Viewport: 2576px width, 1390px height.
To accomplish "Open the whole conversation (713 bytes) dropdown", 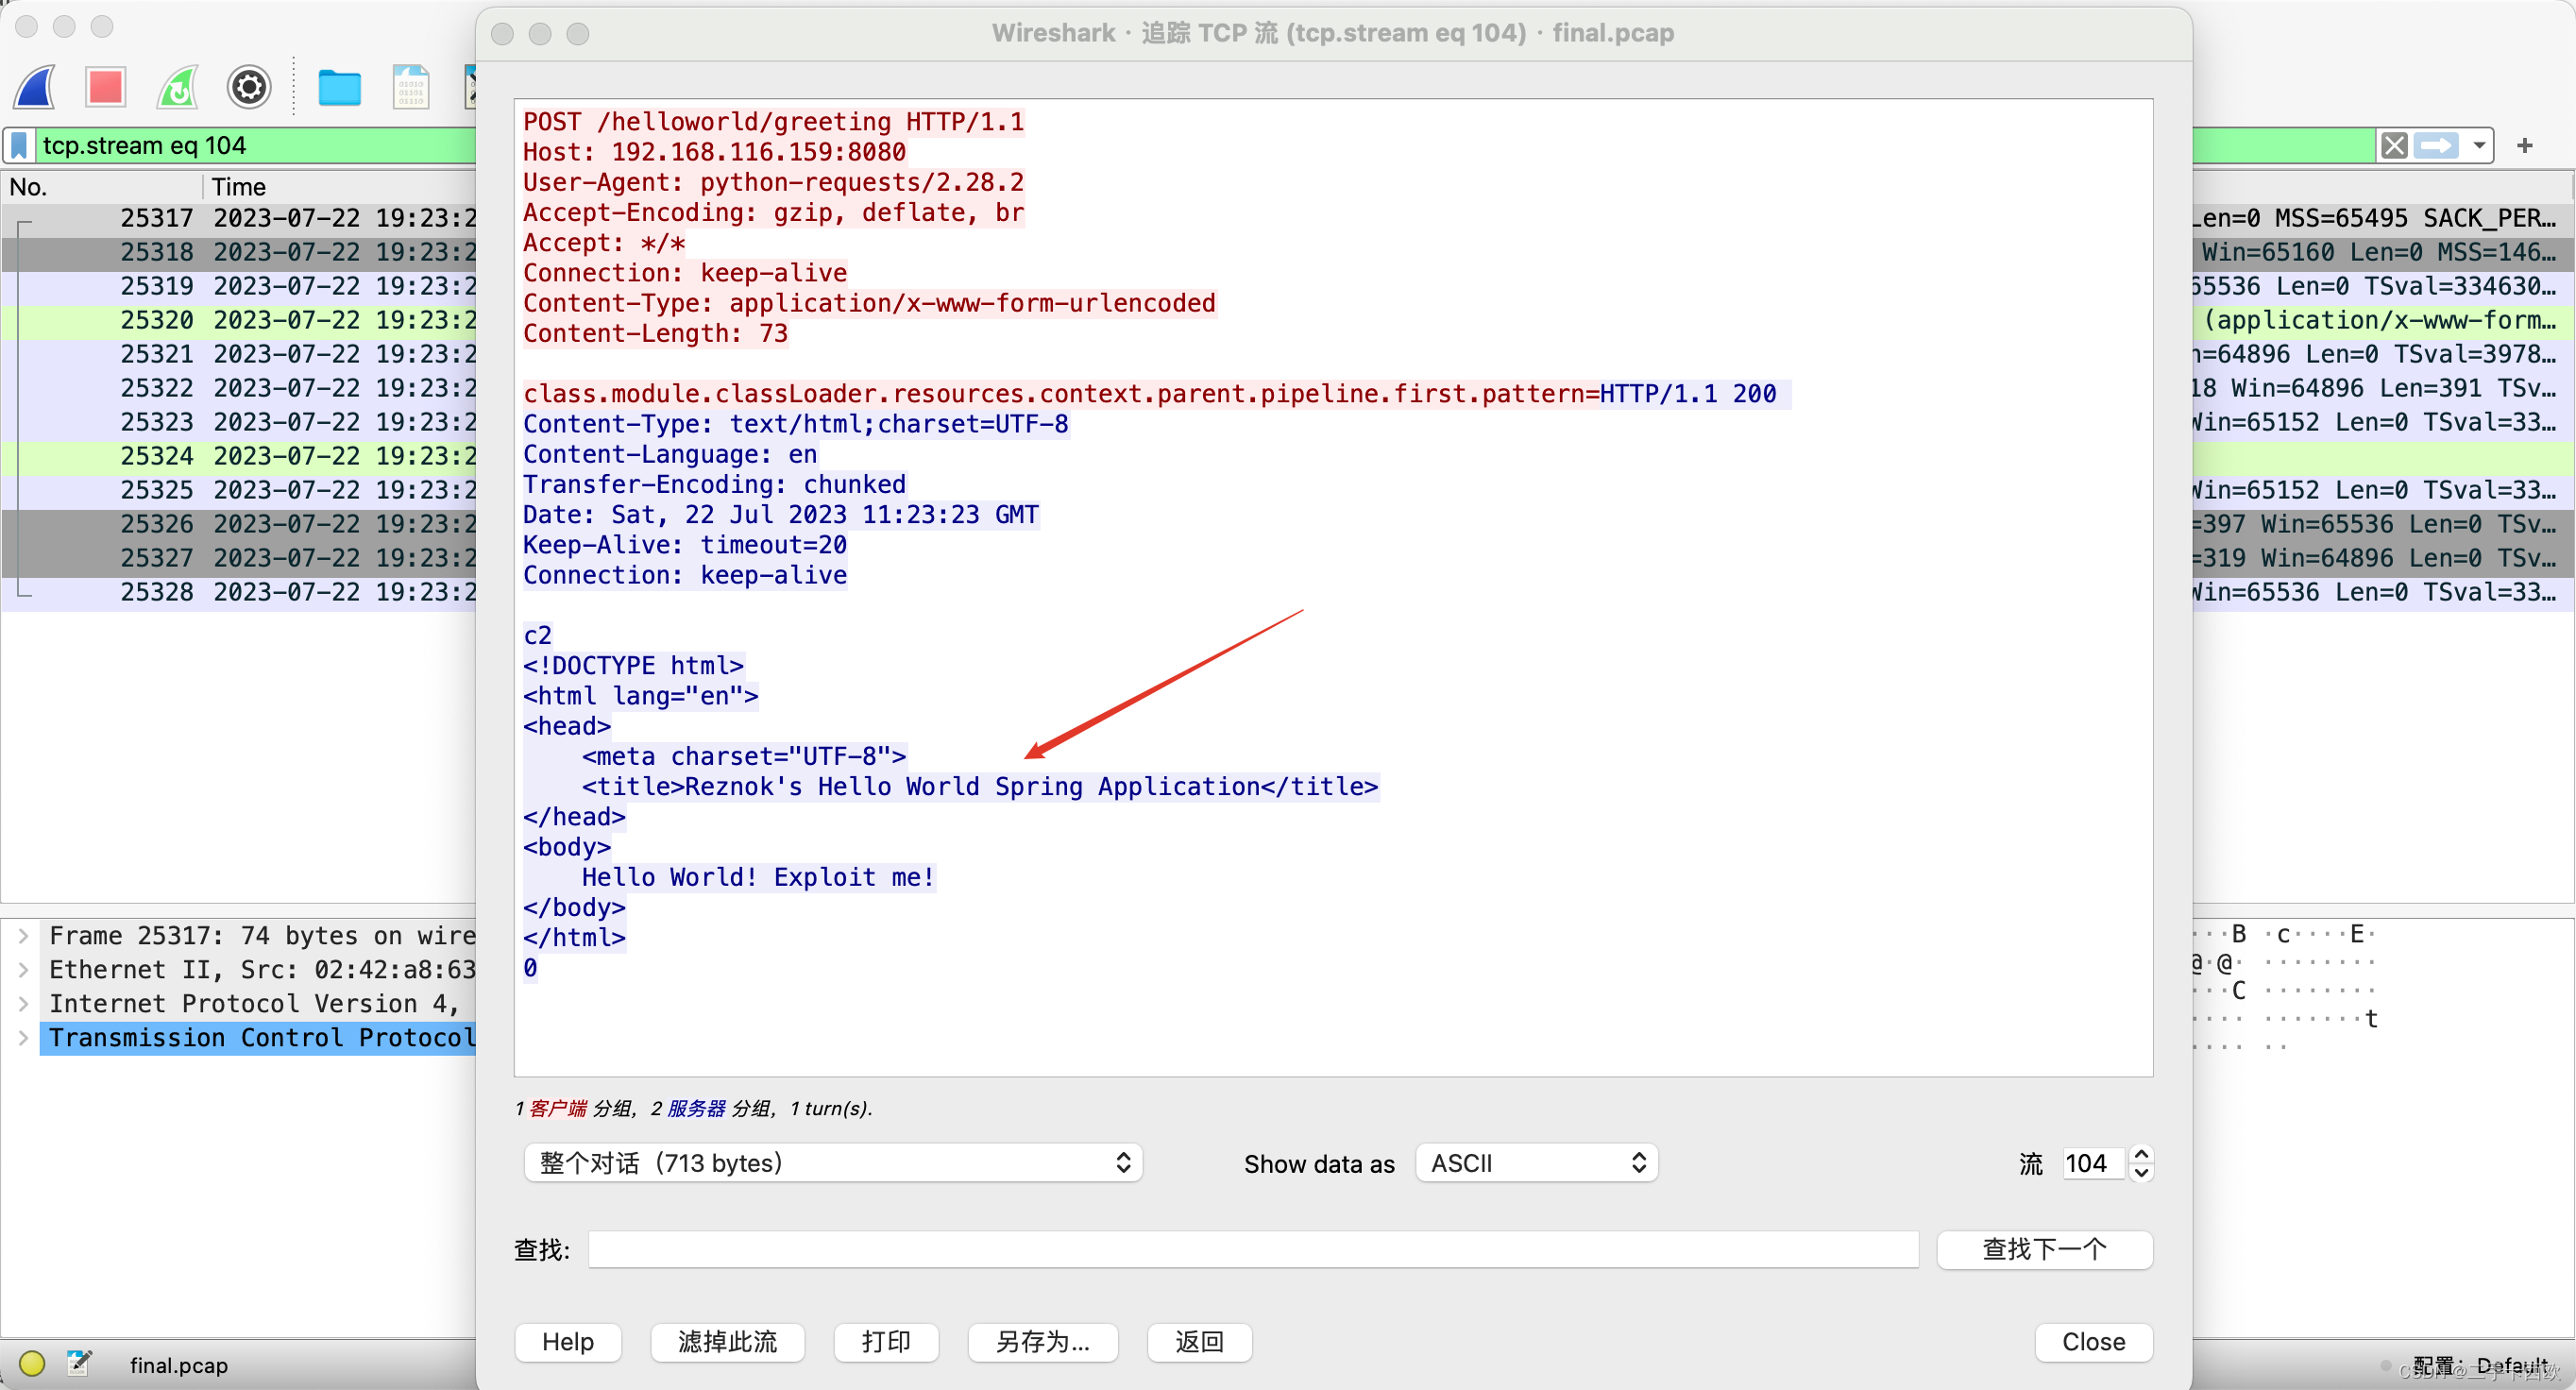I will click(832, 1163).
